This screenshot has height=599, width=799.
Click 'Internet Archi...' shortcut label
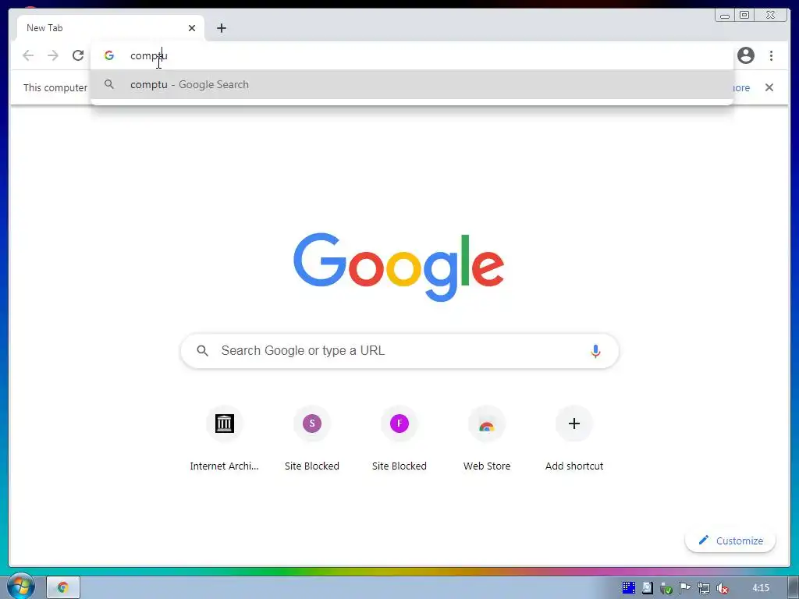(224, 466)
